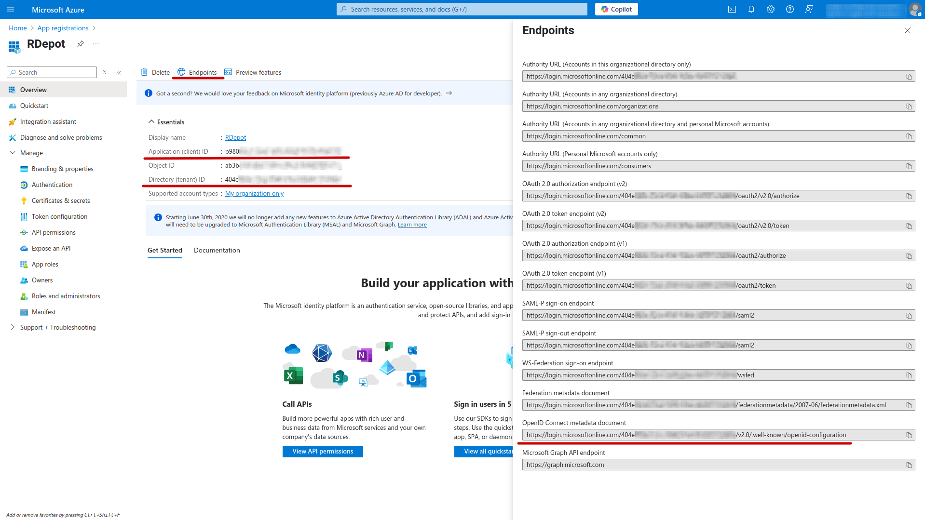This screenshot has width=925, height=520.
Task: Open Certificates & secrets page
Action: click(x=61, y=200)
